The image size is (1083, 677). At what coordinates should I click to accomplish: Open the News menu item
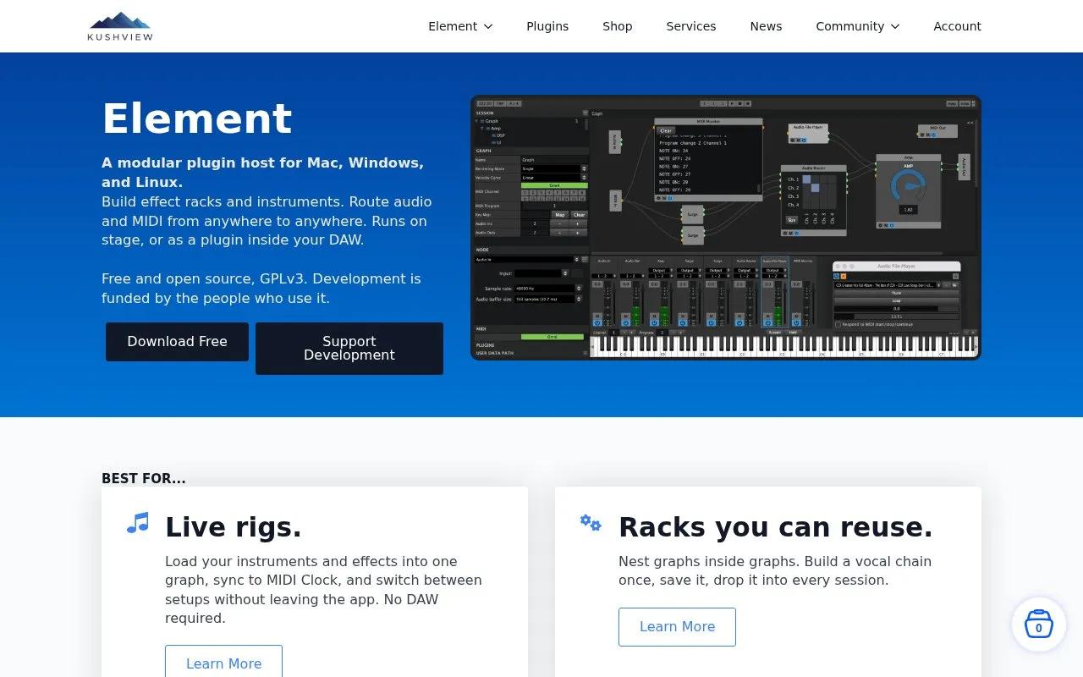coord(766,26)
